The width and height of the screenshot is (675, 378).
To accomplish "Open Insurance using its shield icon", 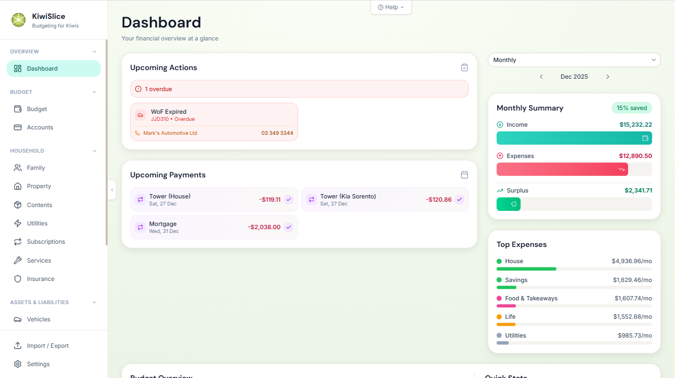I will coord(18,279).
